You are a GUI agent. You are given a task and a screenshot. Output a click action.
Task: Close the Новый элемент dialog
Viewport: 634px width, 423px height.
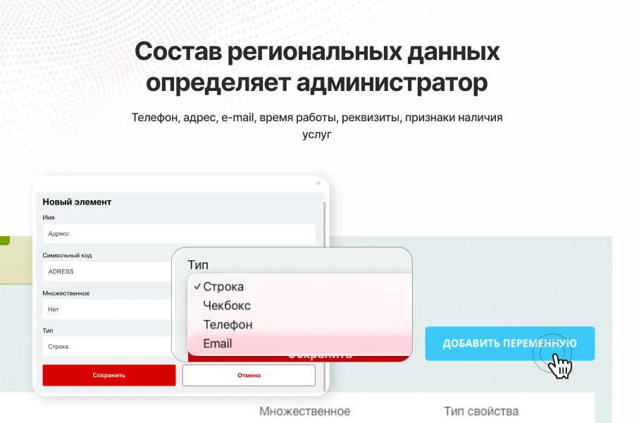pyautogui.click(x=318, y=183)
